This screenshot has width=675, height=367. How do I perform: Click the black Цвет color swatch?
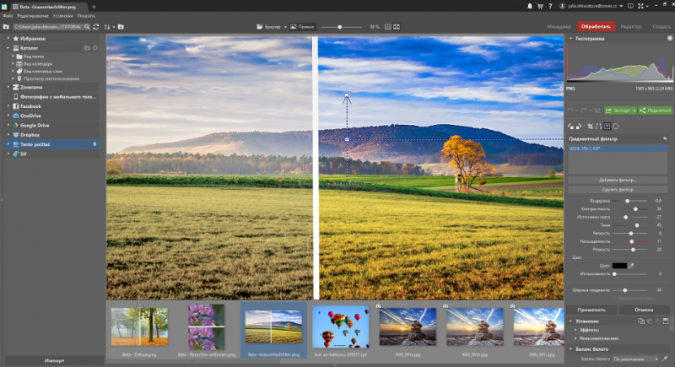619,266
